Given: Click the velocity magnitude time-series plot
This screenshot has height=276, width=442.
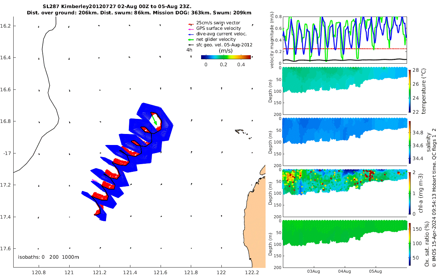Looking at the screenshot, I should pyautogui.click(x=345, y=40).
